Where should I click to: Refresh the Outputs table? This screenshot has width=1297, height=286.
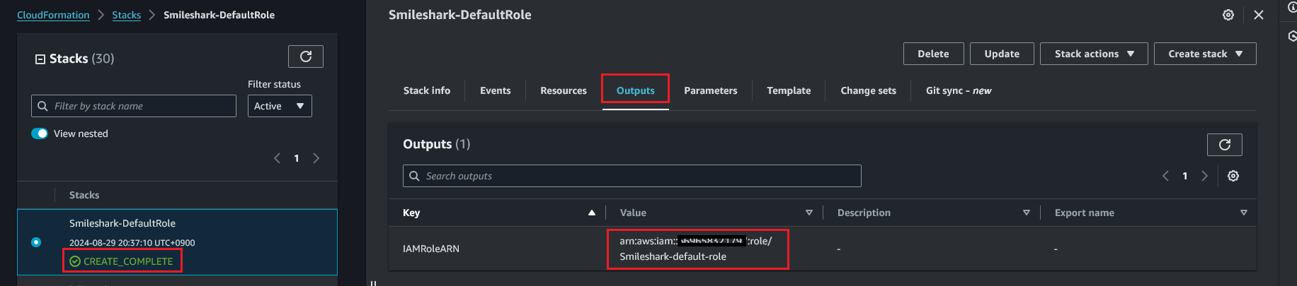pos(1224,145)
